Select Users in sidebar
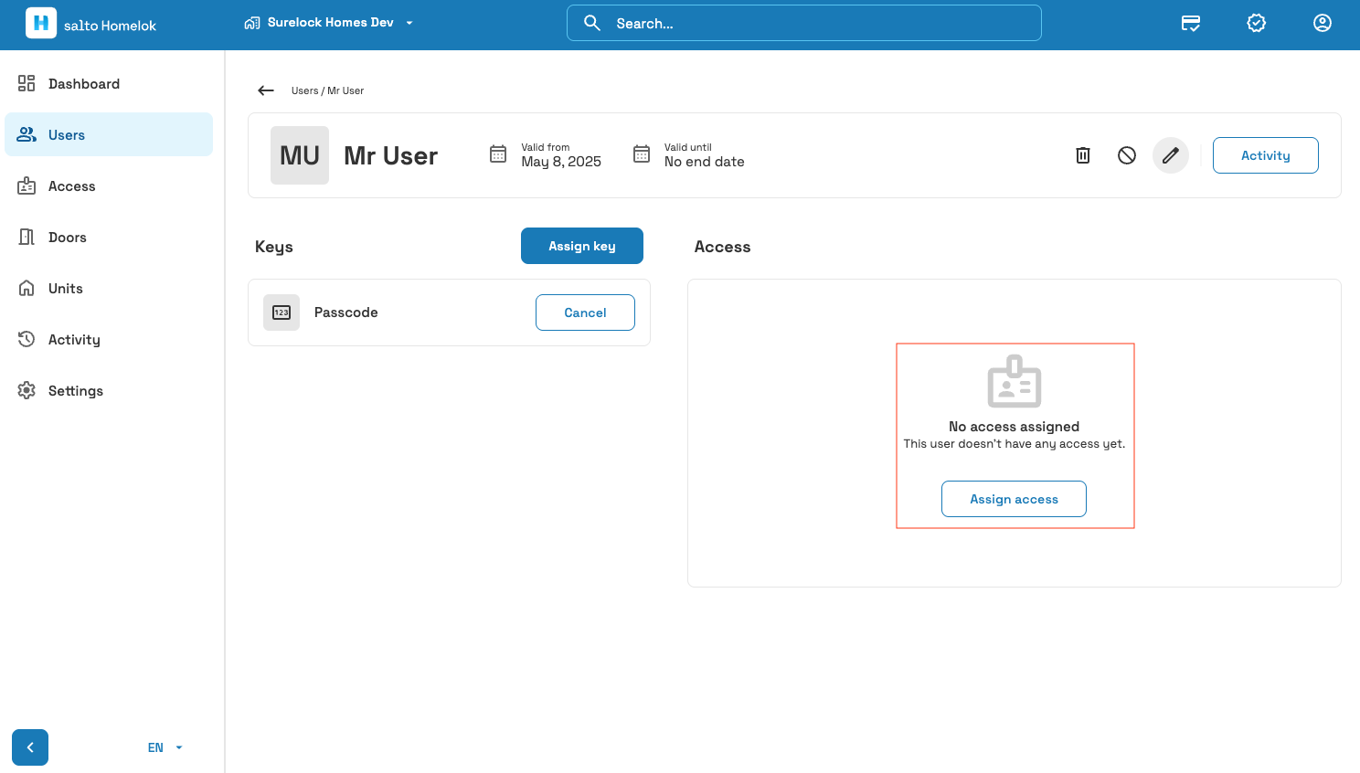 pos(109,134)
